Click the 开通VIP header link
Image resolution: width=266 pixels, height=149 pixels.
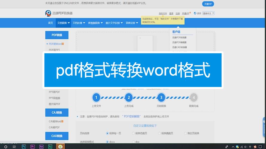point(186,13)
